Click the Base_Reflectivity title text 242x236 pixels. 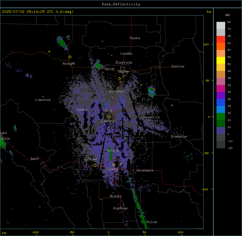click(x=121, y=4)
